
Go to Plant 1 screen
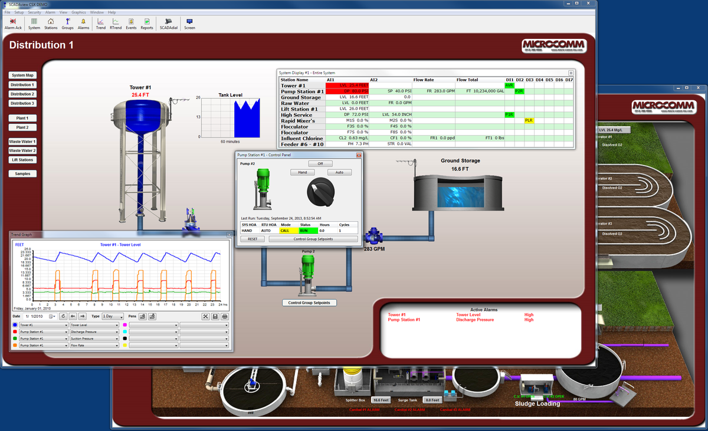point(23,118)
